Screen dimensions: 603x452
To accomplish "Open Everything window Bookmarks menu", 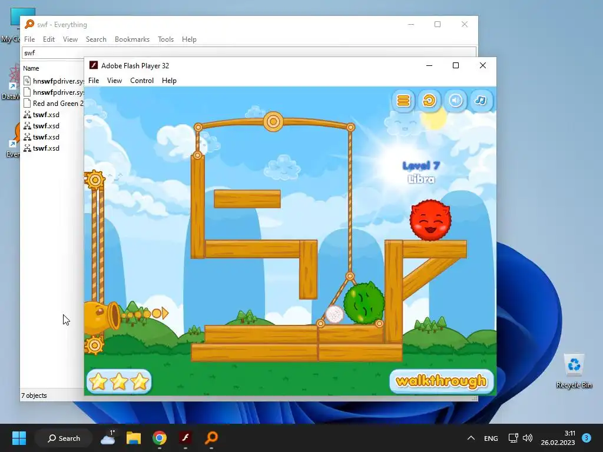I will coord(132,39).
